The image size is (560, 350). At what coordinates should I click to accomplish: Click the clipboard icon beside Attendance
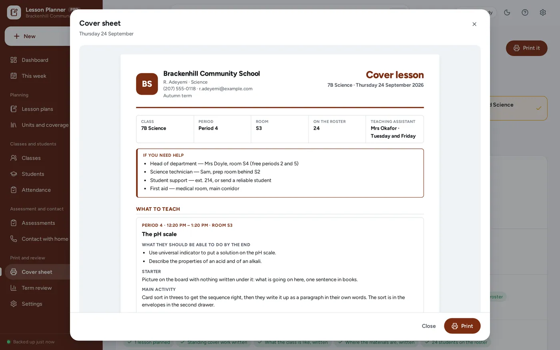click(x=14, y=190)
